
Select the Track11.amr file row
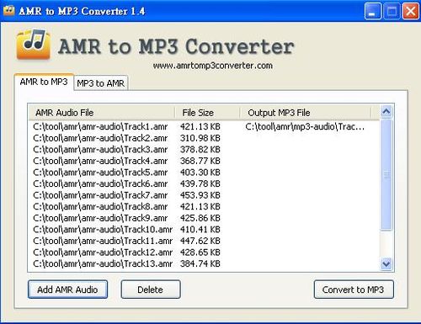pos(204,241)
